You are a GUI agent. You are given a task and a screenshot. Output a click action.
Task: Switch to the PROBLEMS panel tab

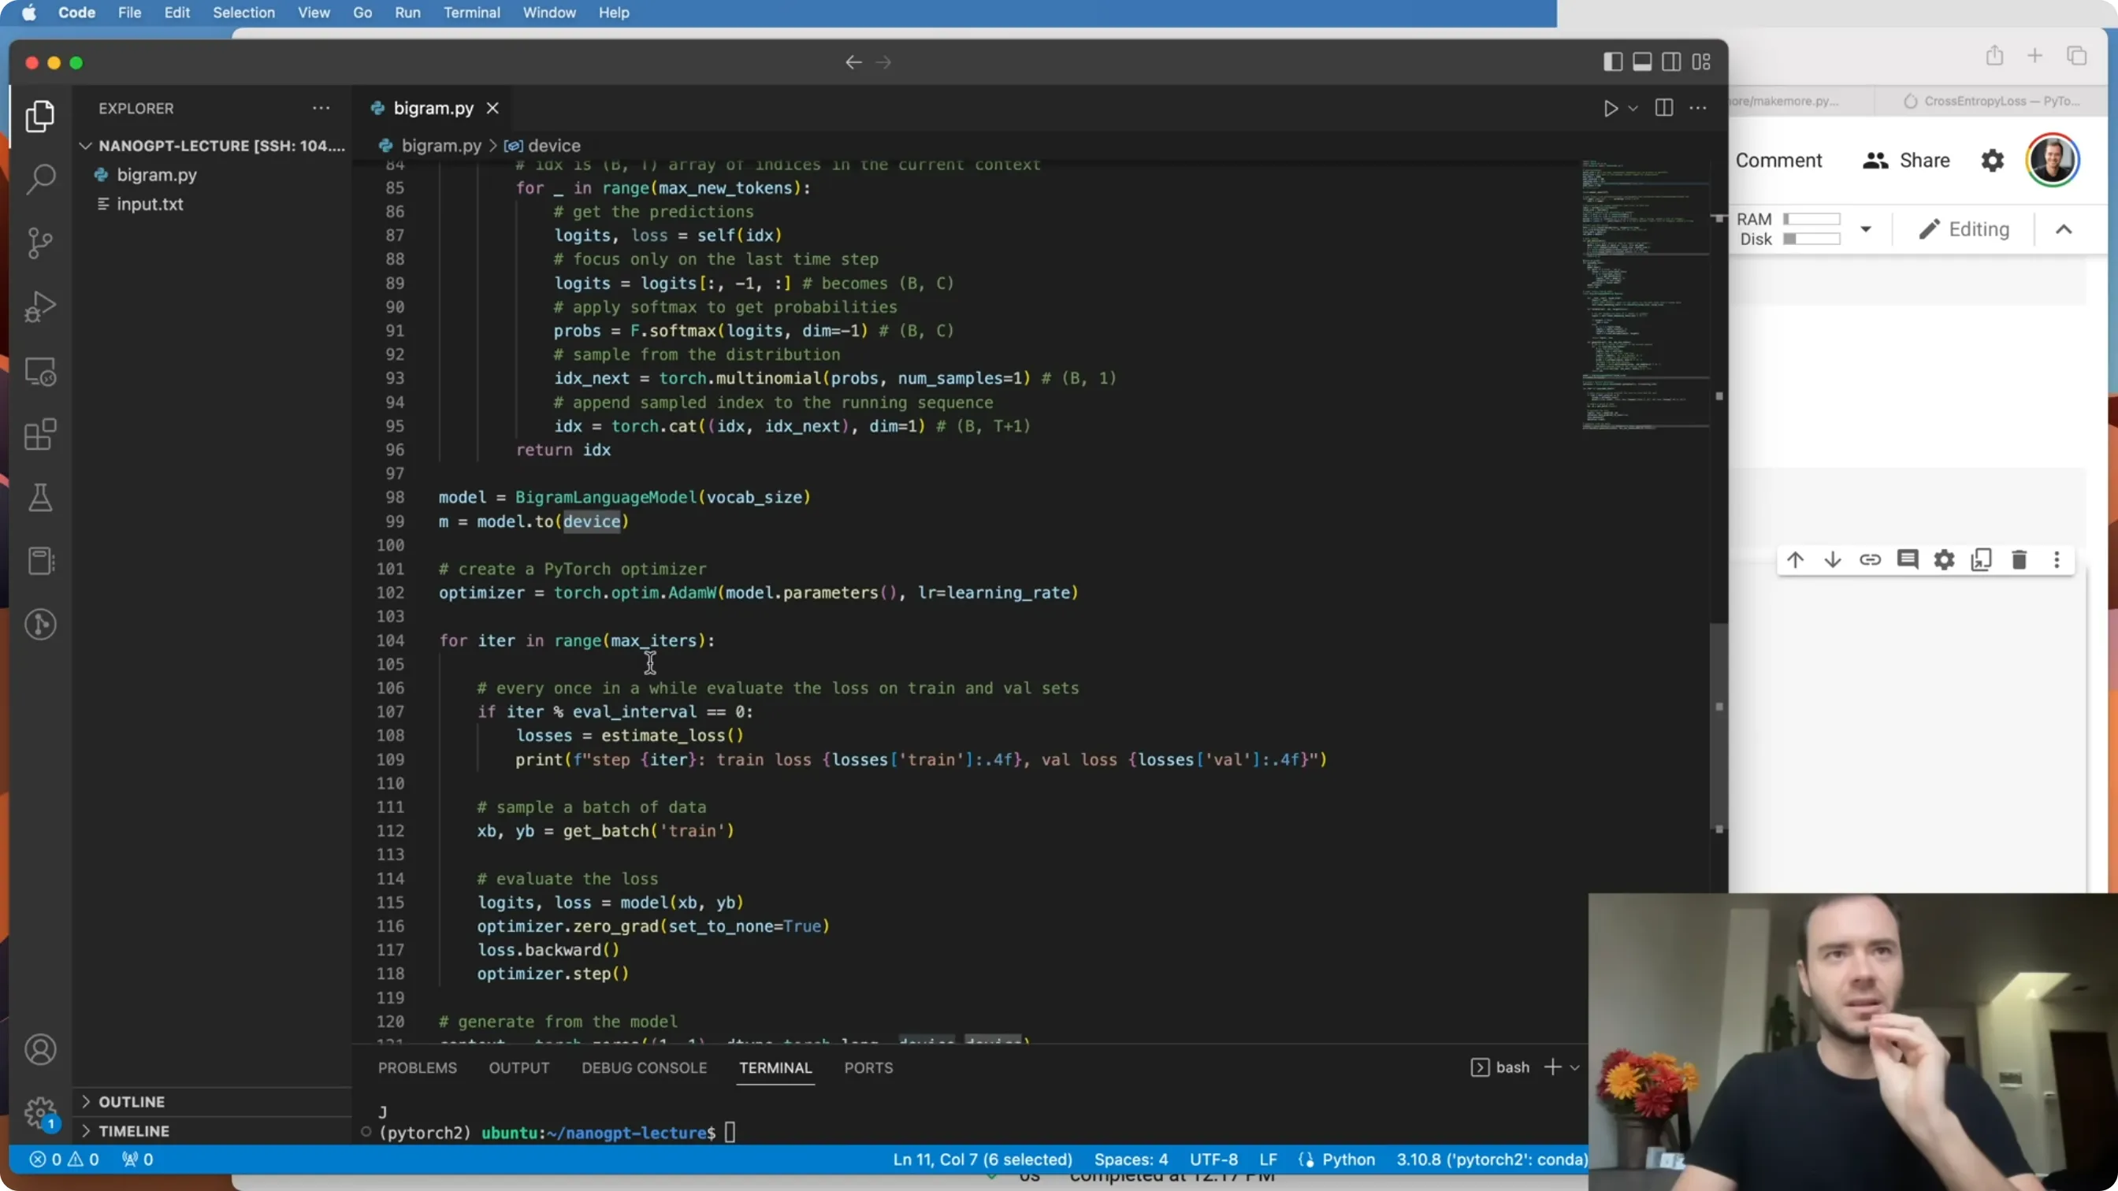(417, 1067)
